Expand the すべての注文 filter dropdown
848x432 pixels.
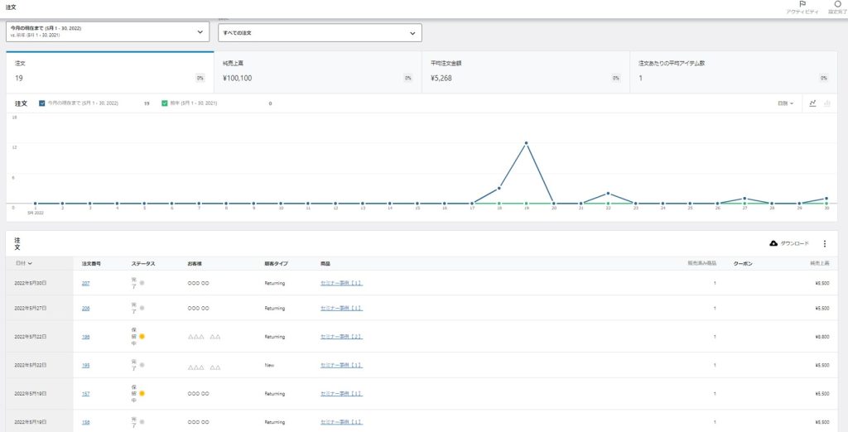pyautogui.click(x=320, y=33)
